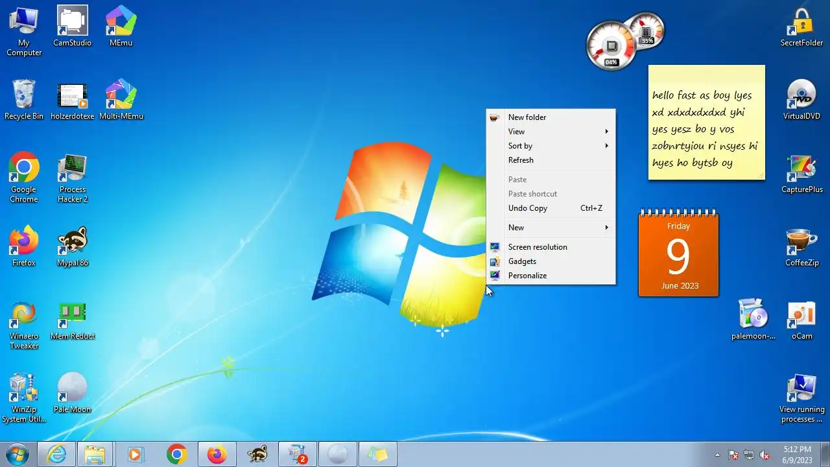The image size is (830, 467).
Task: Open Windows Explorer taskbar button
Action: tap(95, 455)
